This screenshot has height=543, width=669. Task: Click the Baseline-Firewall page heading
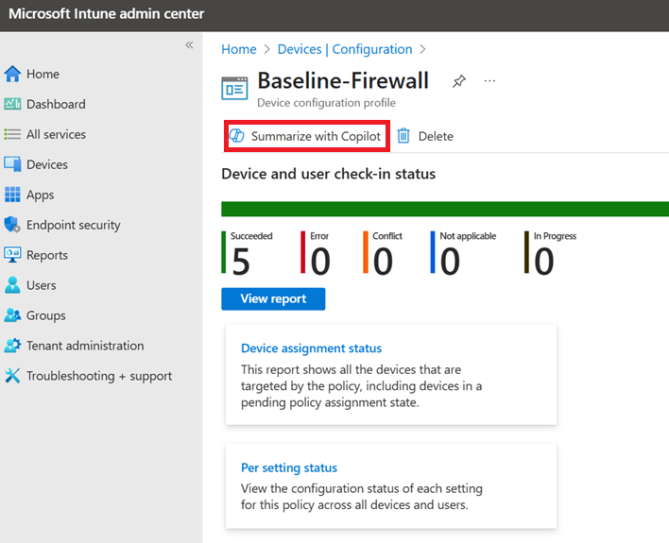(343, 80)
